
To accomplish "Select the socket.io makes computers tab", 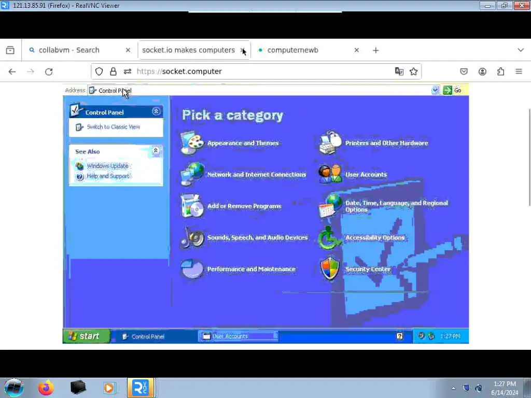I will (194, 50).
